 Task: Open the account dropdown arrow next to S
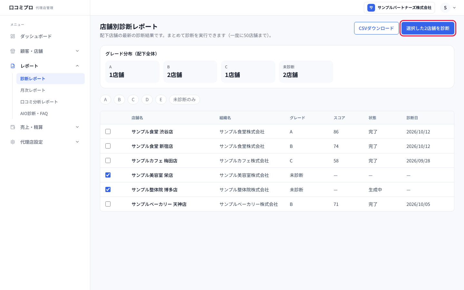(454, 8)
